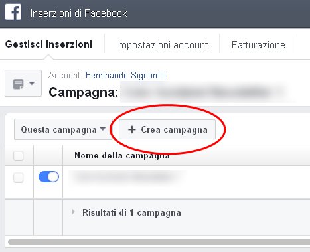Screen dimensions: 310x252
Task: Switch to the Impostazioni account tab
Action: [162, 45]
